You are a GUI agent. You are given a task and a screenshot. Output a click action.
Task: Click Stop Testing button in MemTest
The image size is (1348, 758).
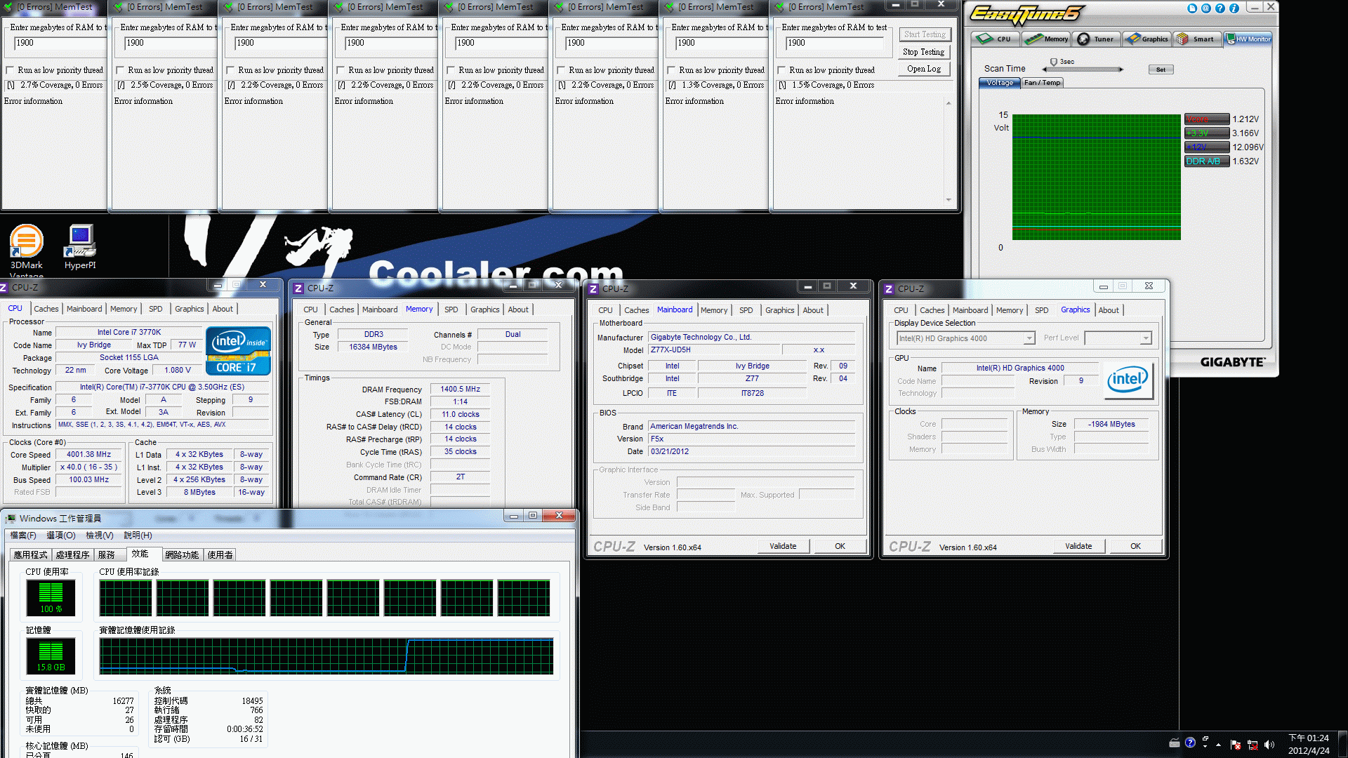tap(924, 52)
